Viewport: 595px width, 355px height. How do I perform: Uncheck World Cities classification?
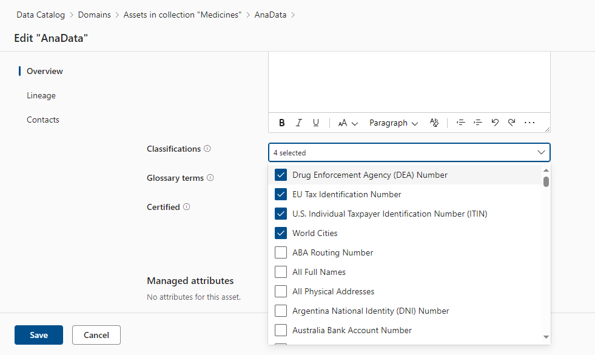pos(281,233)
